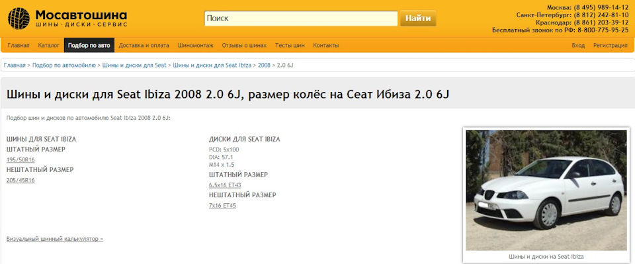Image resolution: width=635 pixels, height=264 pixels.
Task: Open tire size 205/45R16 link
Action: (x=21, y=181)
